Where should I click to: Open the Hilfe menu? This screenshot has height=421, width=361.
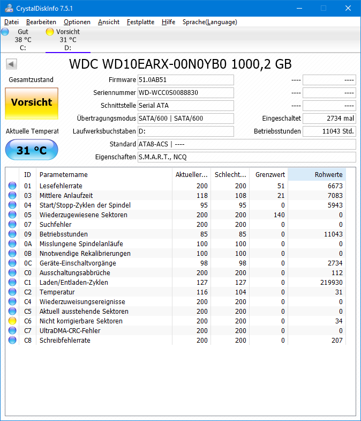(x=168, y=22)
